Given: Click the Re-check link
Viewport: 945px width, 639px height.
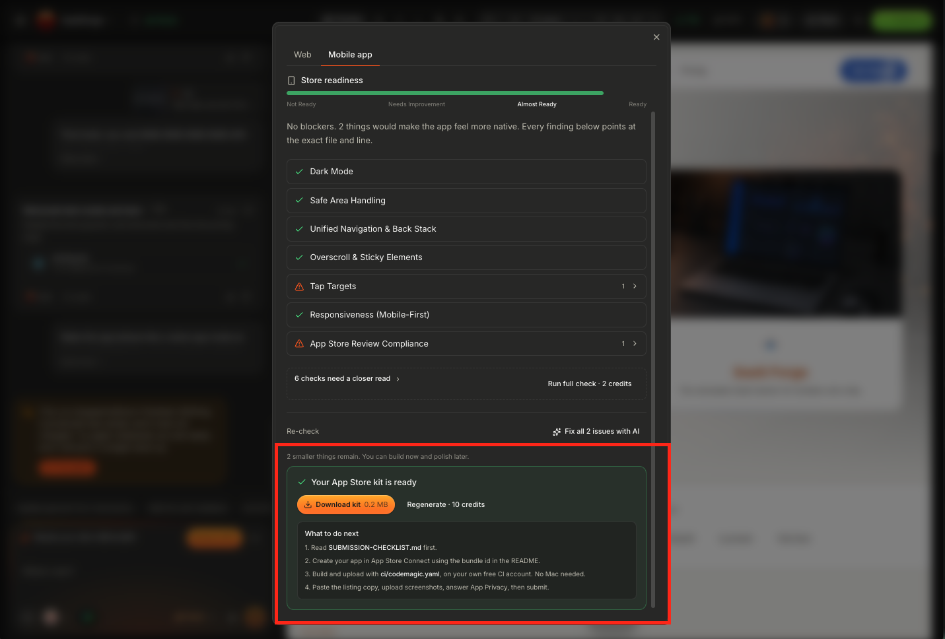Looking at the screenshot, I should coord(302,432).
